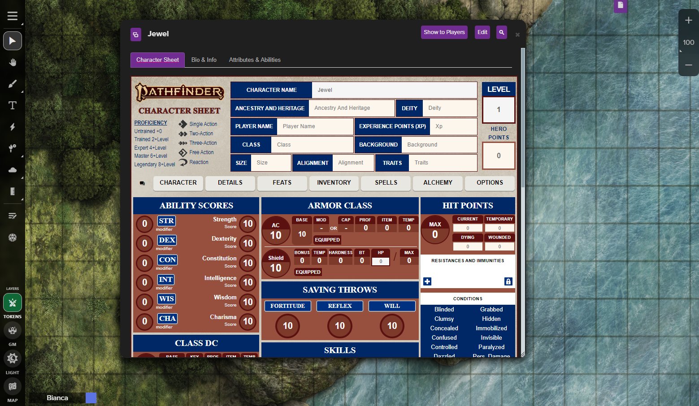This screenshot has width=699, height=406.
Task: Click the Edit button
Action: 482,32
